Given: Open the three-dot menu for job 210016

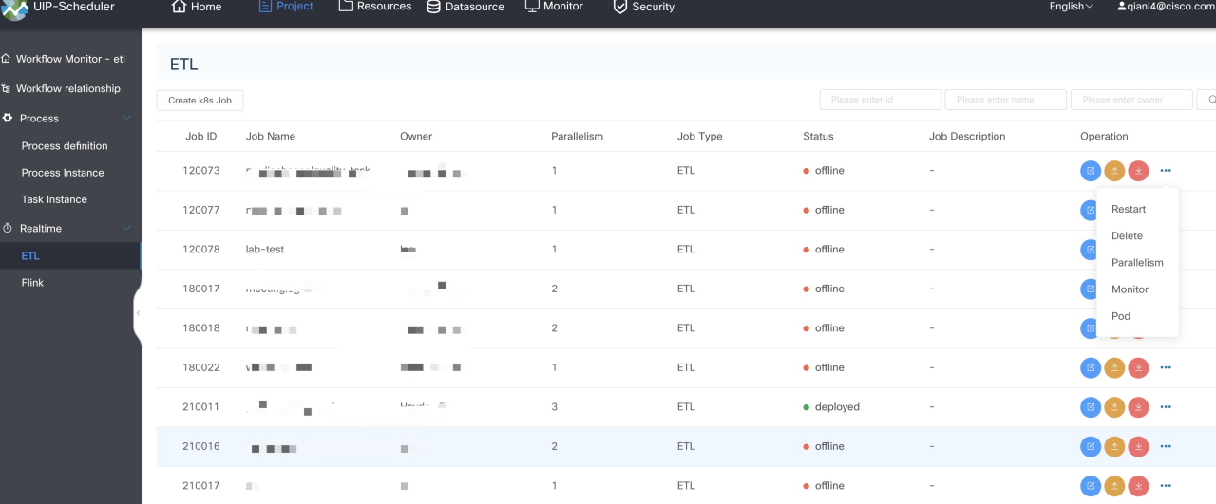Looking at the screenshot, I should [x=1166, y=446].
